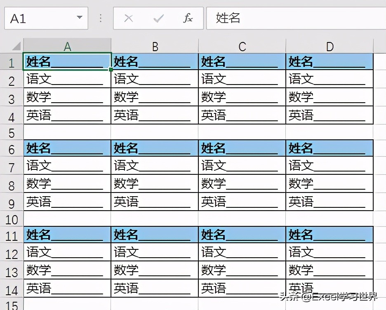Click cell A13 containing 数学
Viewport: 386px width, 310px height.
[x=67, y=270]
